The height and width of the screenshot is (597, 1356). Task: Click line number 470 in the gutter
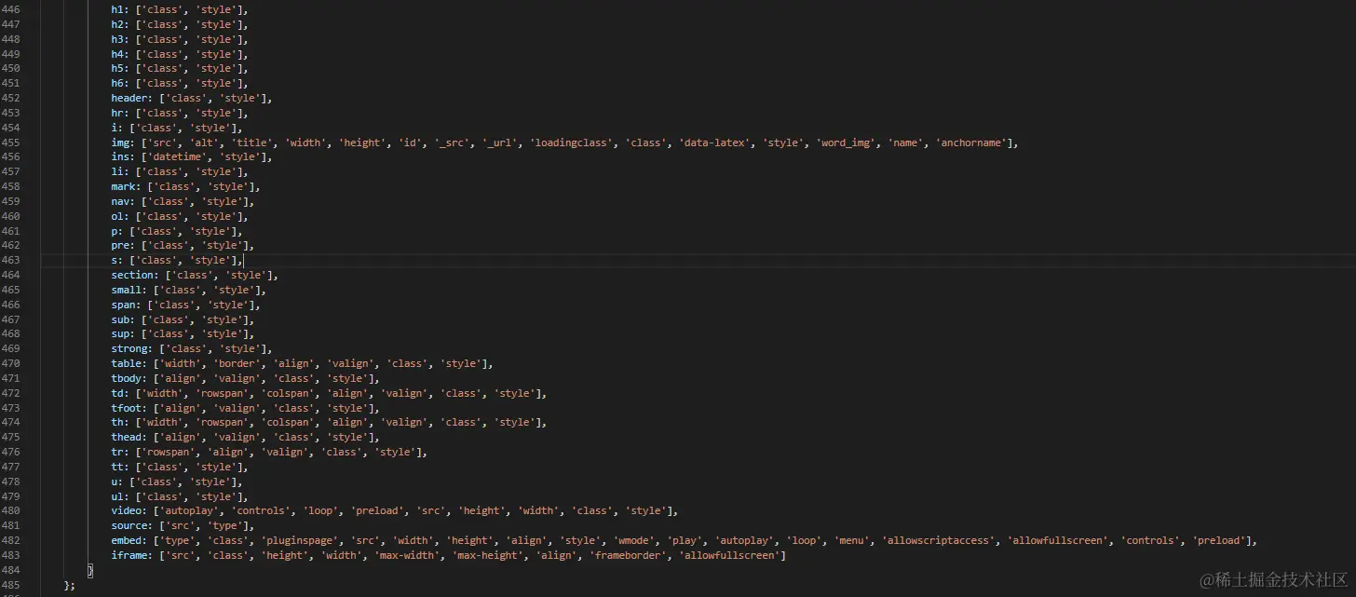pyautogui.click(x=10, y=364)
